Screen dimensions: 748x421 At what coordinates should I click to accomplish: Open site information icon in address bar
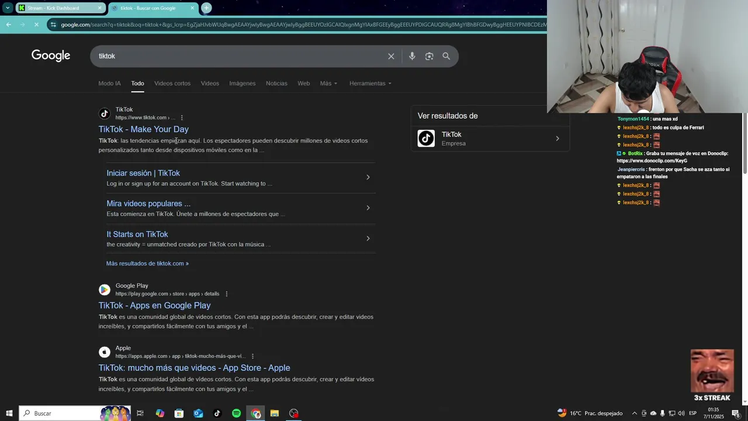53,25
